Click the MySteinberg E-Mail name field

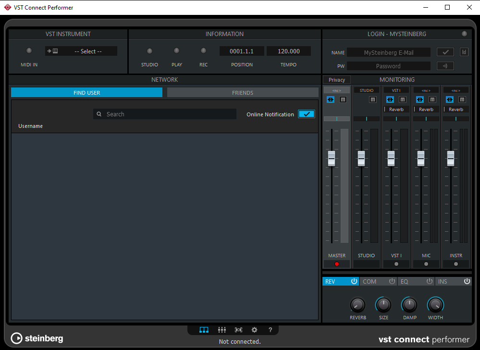click(x=389, y=52)
